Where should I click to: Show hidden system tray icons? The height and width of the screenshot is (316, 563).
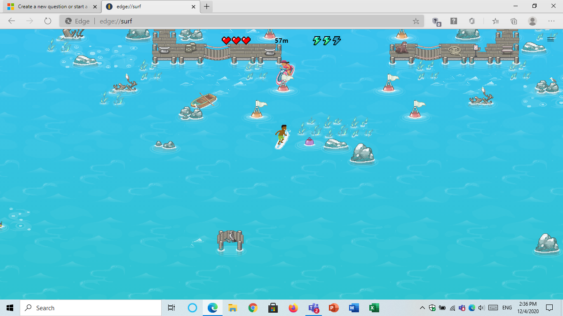(422, 308)
